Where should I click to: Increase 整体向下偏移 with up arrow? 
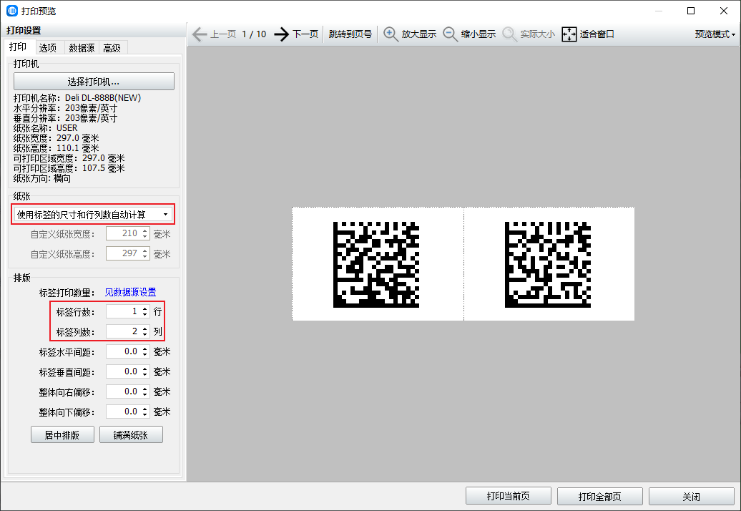[x=145, y=409]
